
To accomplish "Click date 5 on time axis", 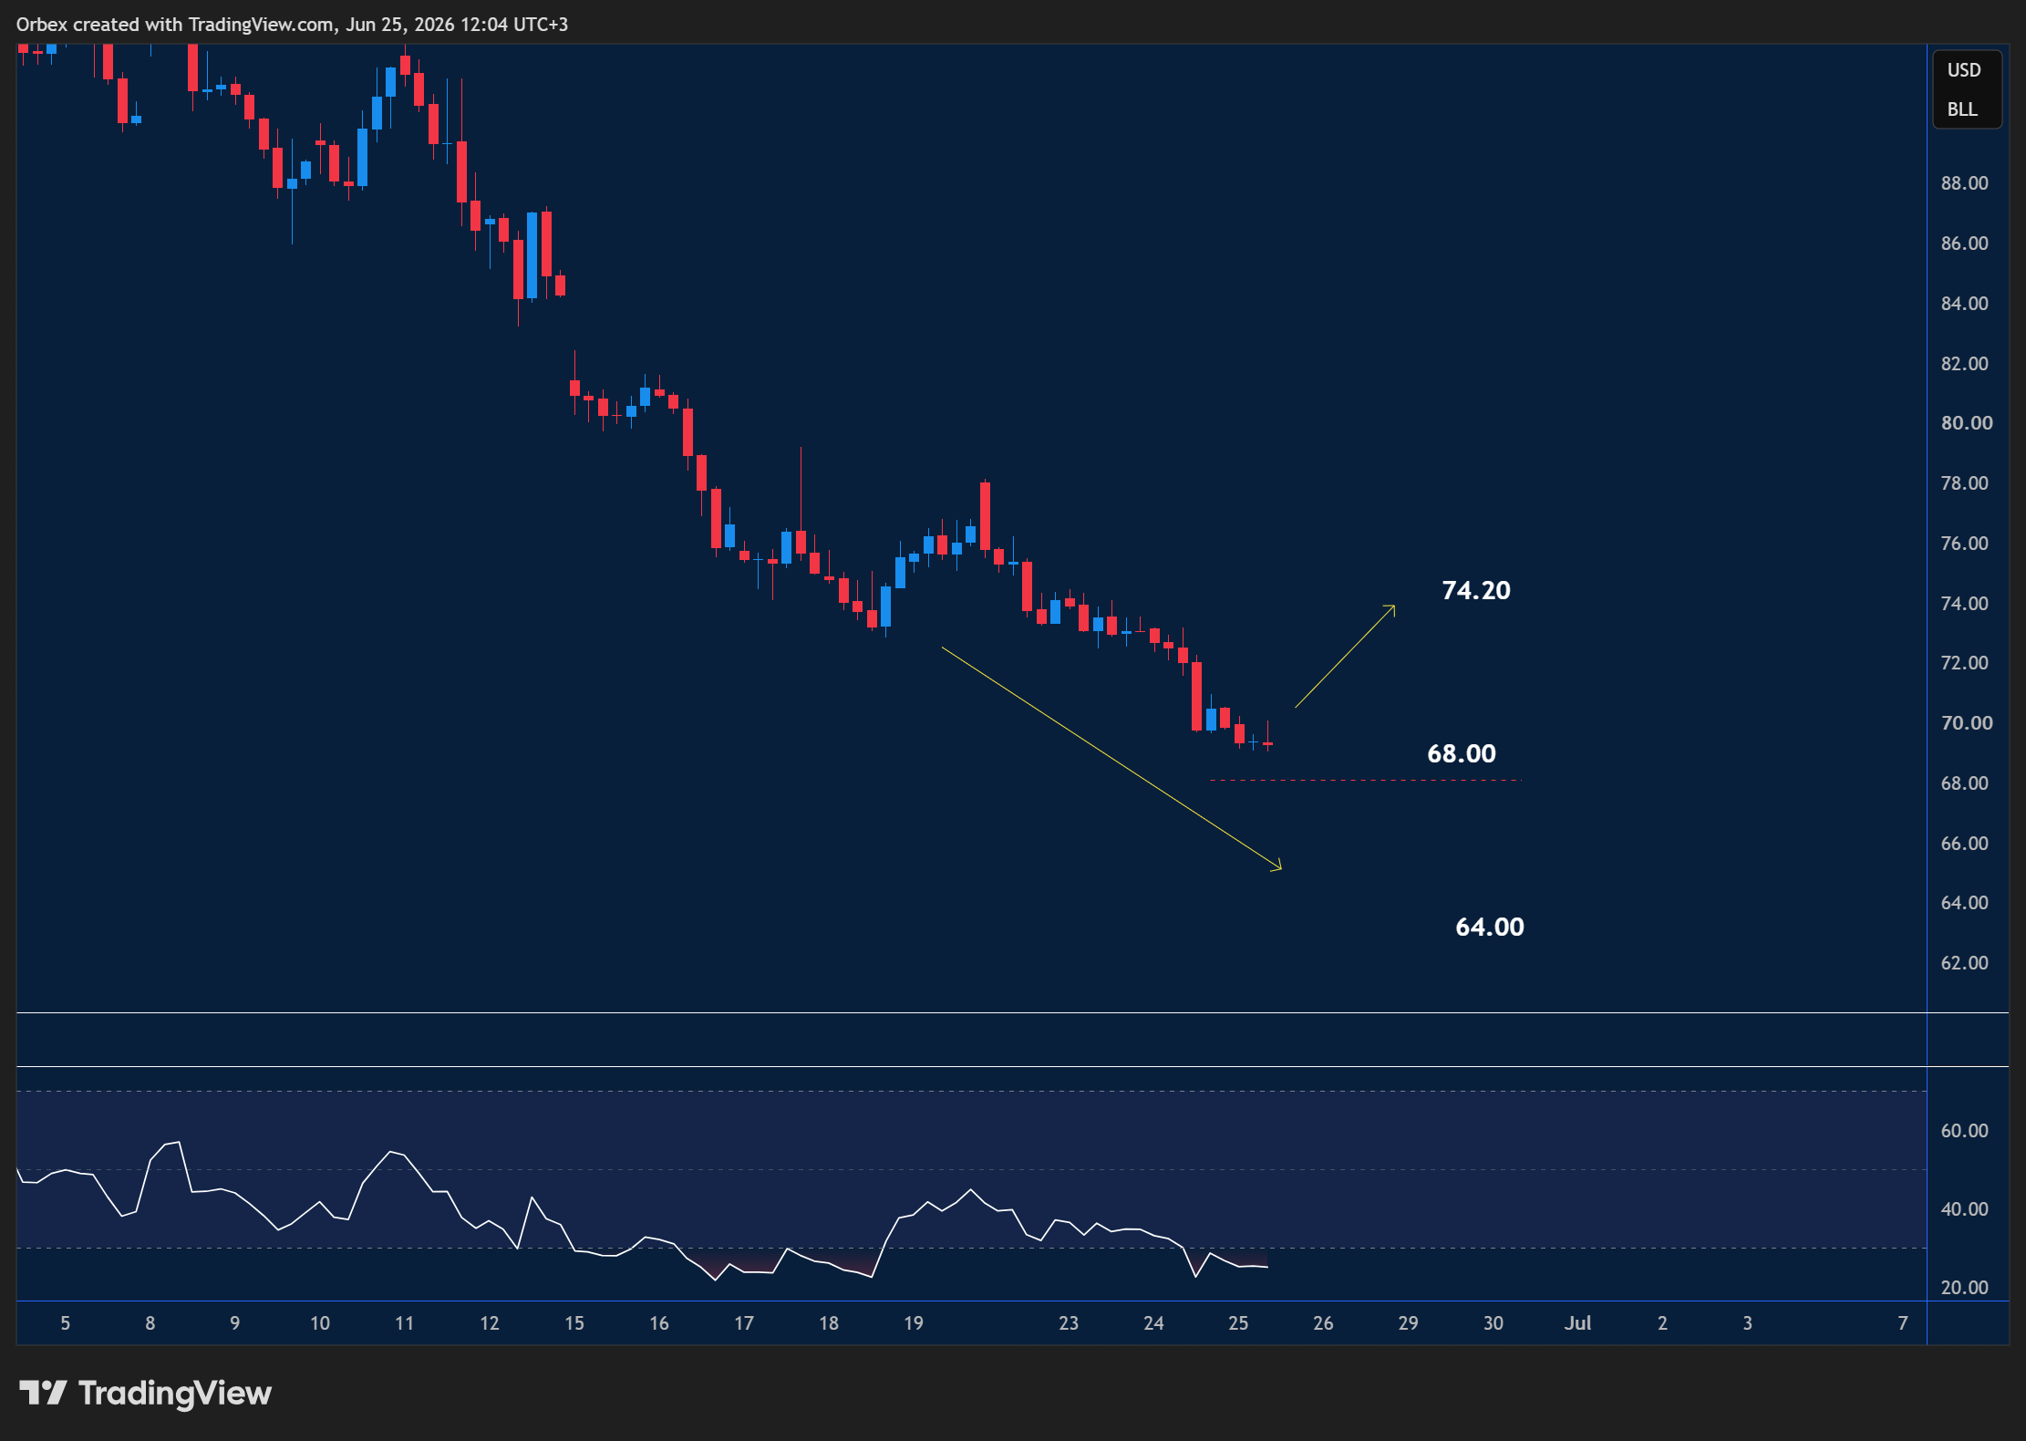I will point(65,1323).
